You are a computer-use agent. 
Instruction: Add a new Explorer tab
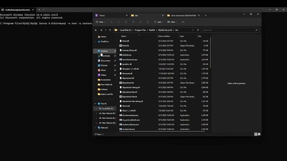(205, 16)
